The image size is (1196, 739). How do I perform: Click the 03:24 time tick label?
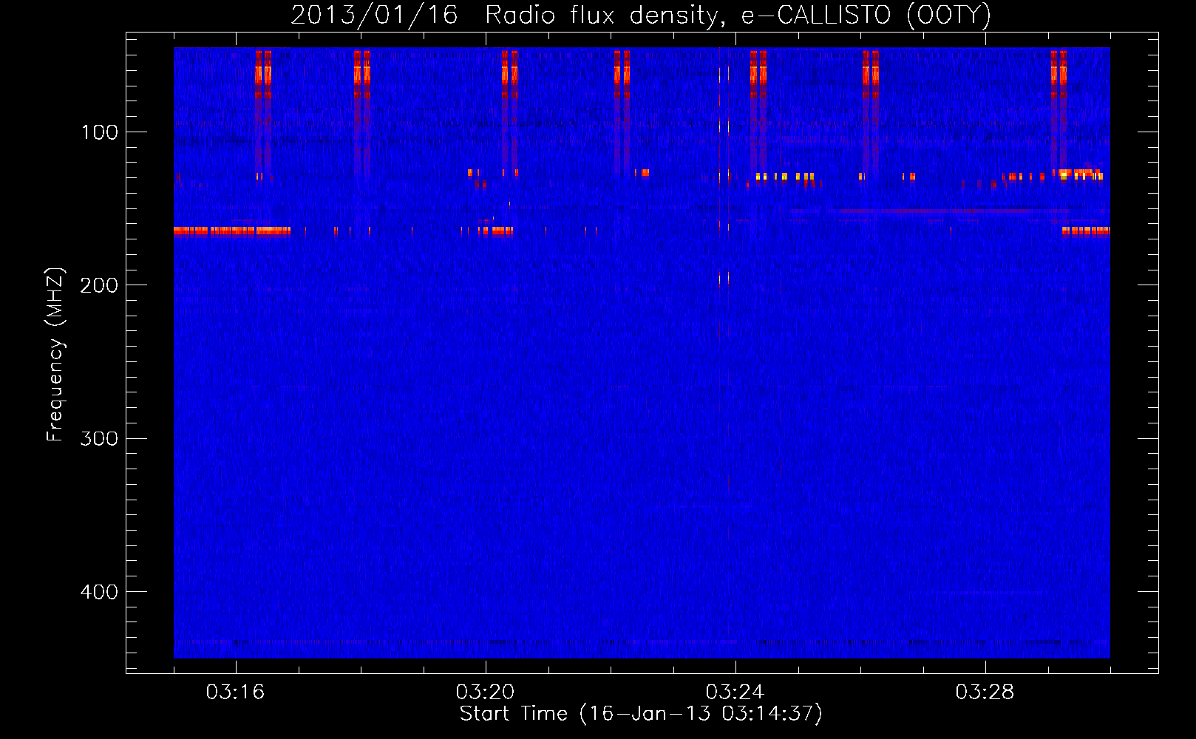coord(735,692)
